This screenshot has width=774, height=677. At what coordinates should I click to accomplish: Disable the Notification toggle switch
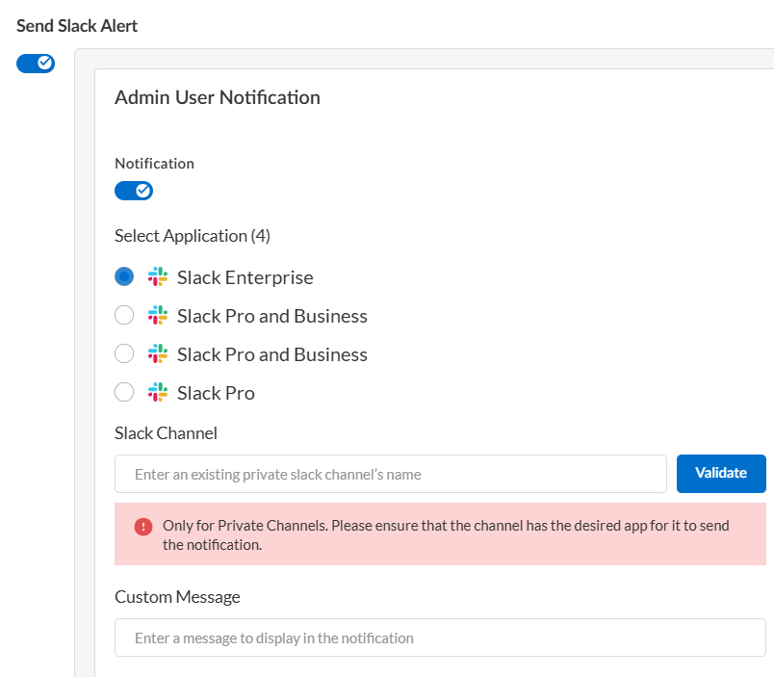click(x=134, y=191)
